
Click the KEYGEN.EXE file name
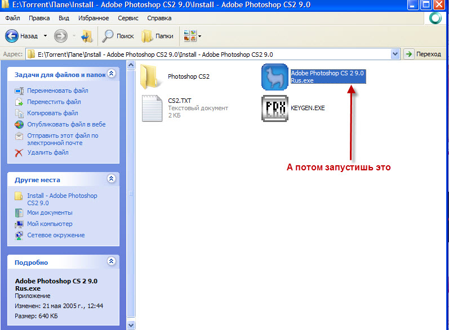(308, 108)
